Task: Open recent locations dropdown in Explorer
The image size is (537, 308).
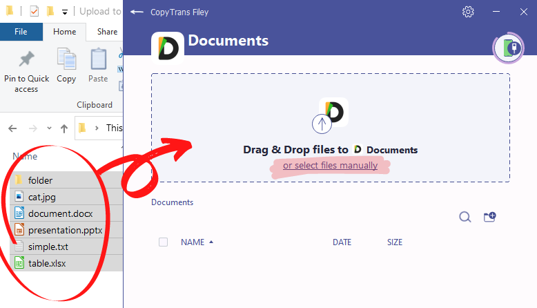Action: tap(49, 128)
